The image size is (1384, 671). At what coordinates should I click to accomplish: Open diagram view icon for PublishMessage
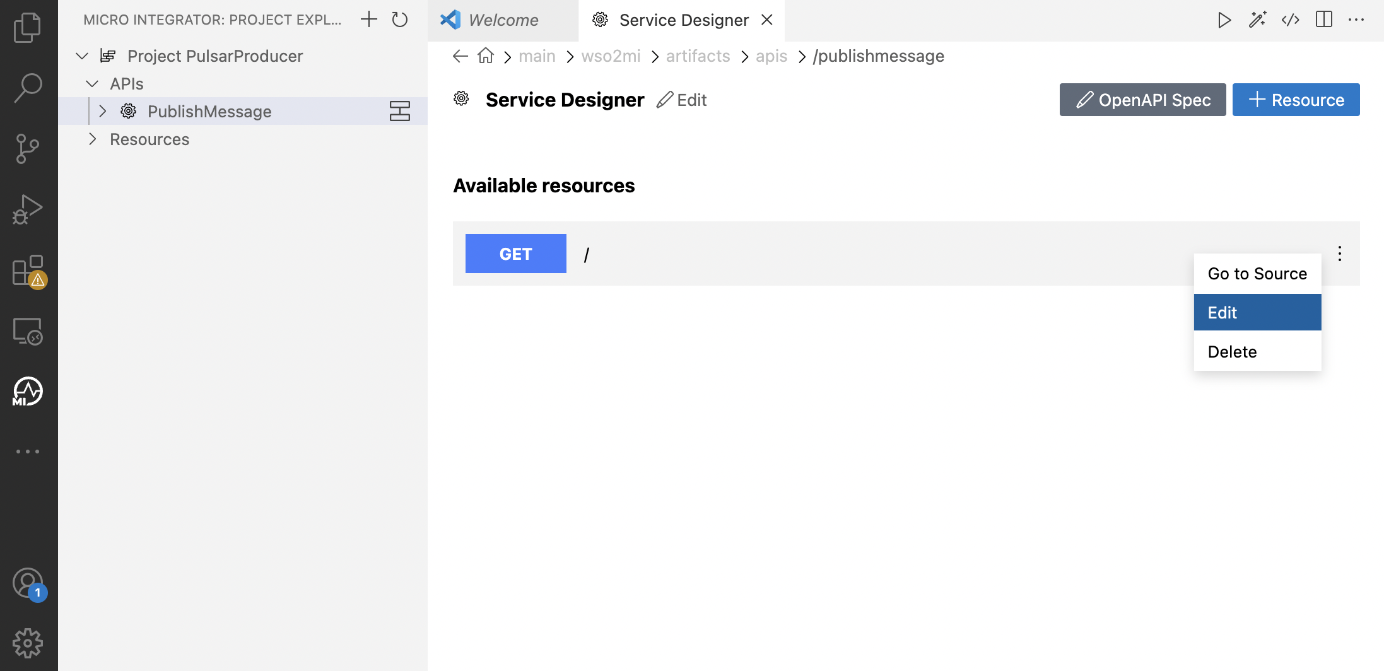coord(400,111)
